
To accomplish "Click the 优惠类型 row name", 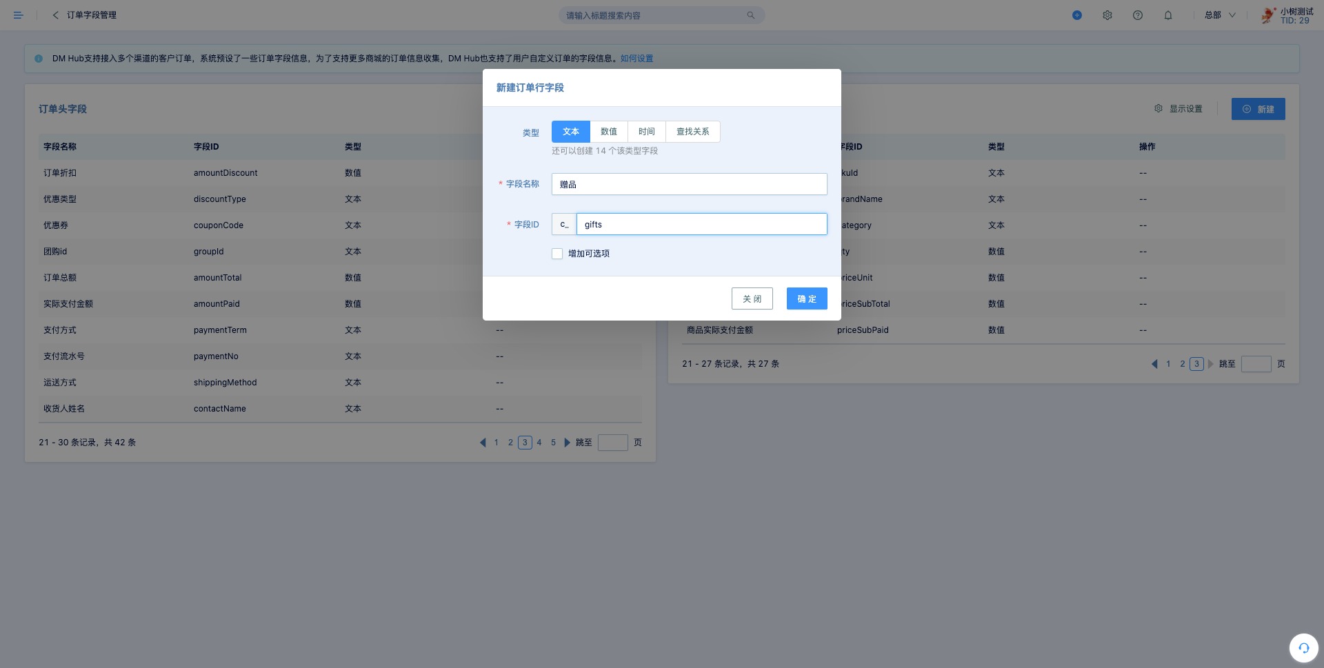I will coord(60,199).
